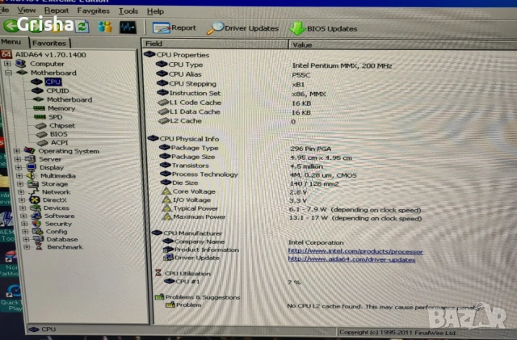The height and width of the screenshot is (340, 517).
Task: Expand the Multimedia tree node
Action: [19, 176]
